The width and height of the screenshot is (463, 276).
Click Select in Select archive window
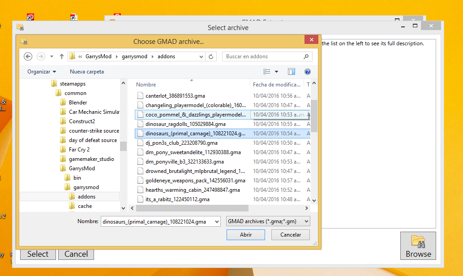(38, 254)
